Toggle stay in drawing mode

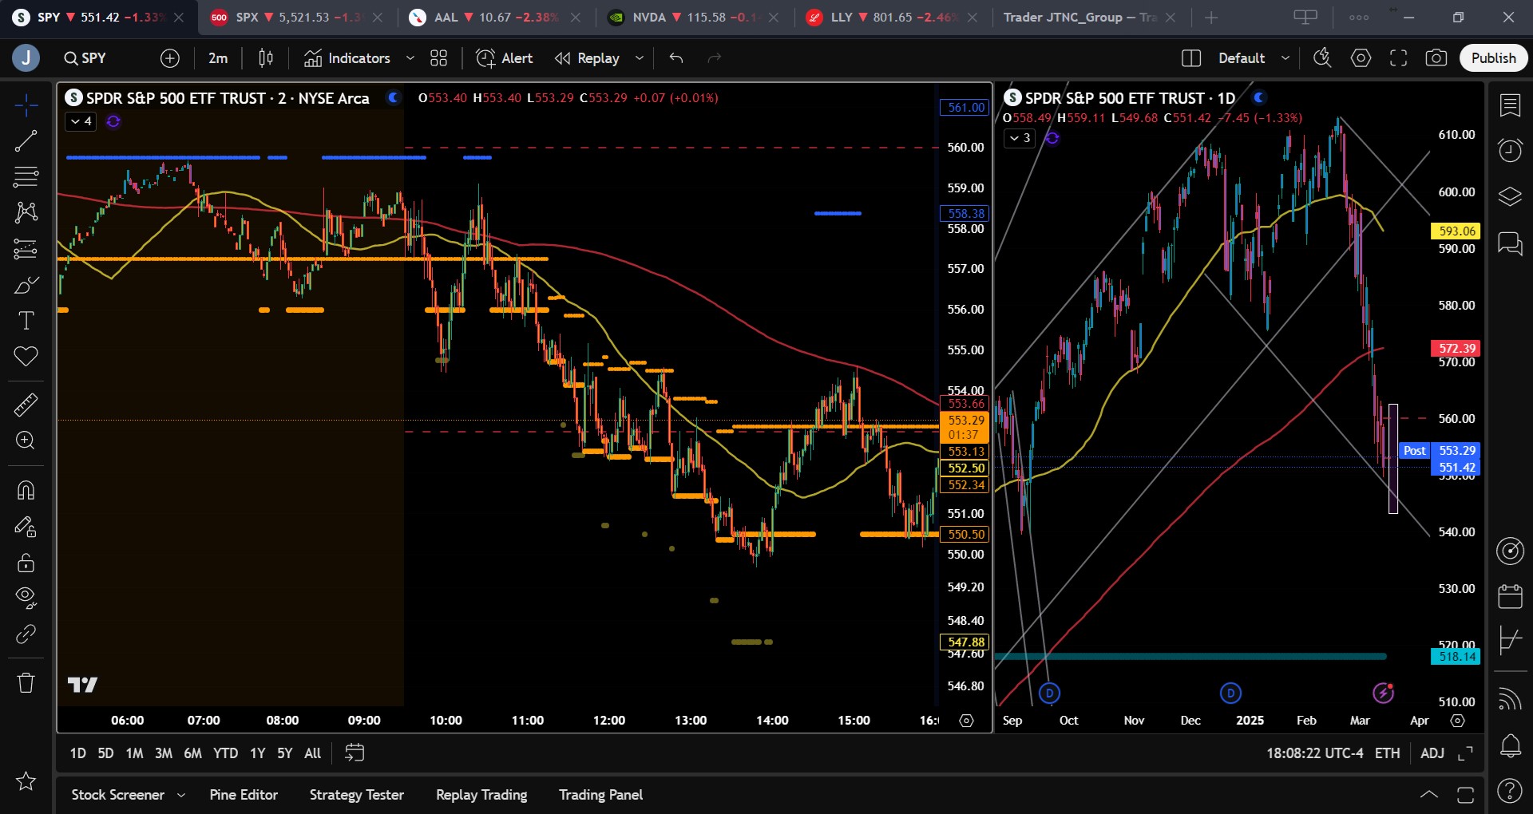[26, 527]
